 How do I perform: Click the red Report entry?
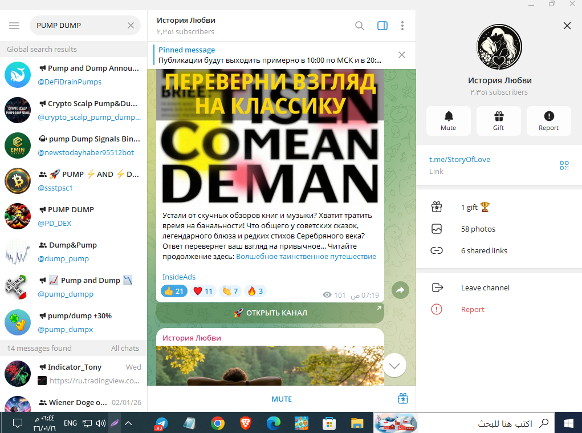point(499,309)
